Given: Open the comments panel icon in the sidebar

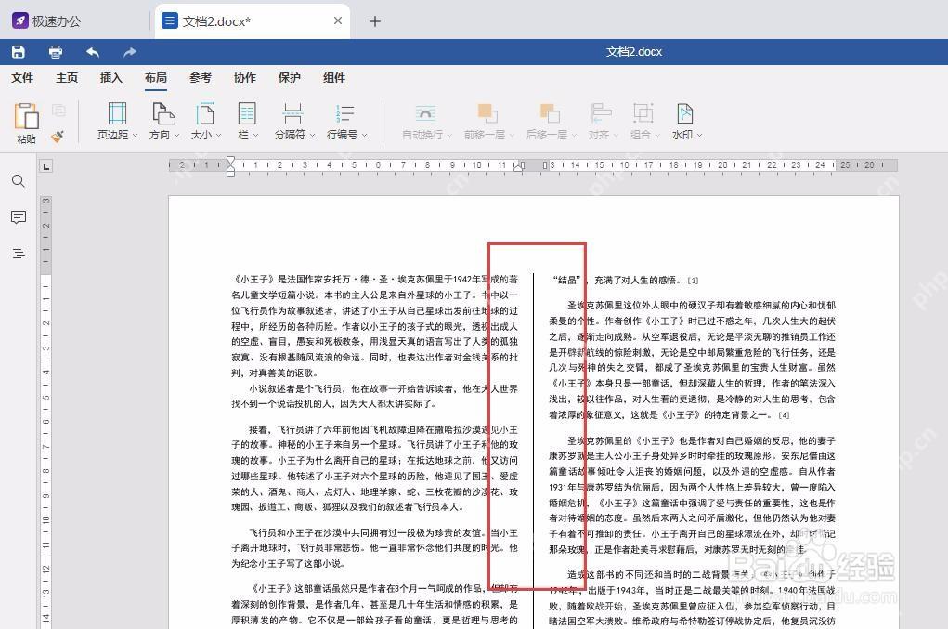Looking at the screenshot, I should pyautogui.click(x=19, y=217).
